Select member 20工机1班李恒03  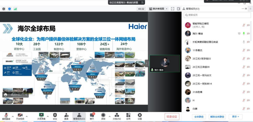click(x=217, y=59)
